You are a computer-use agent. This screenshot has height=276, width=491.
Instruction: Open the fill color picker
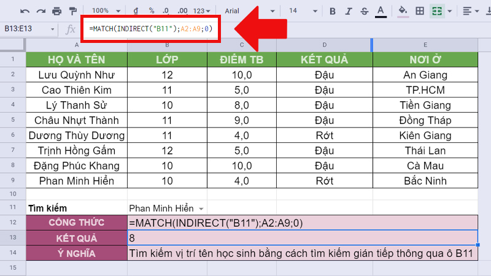403,12
